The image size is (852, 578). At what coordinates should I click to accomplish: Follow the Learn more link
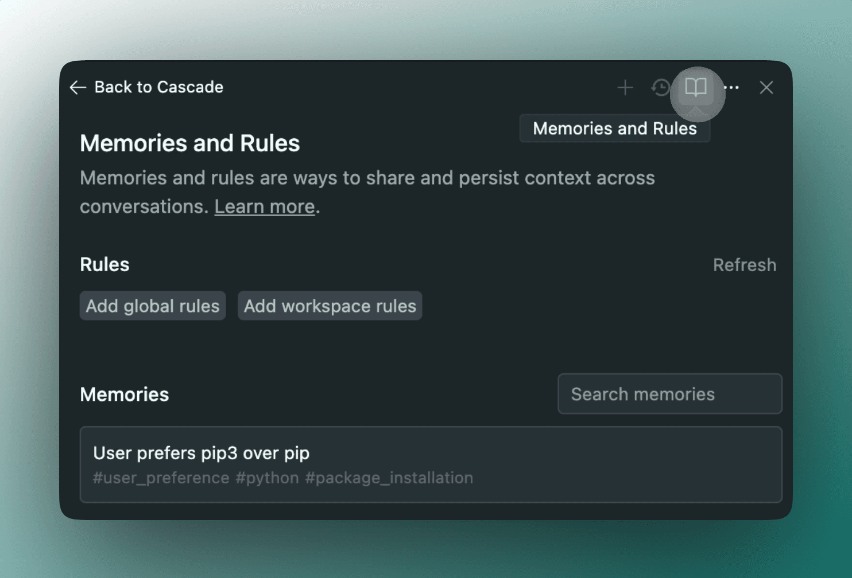tap(265, 206)
